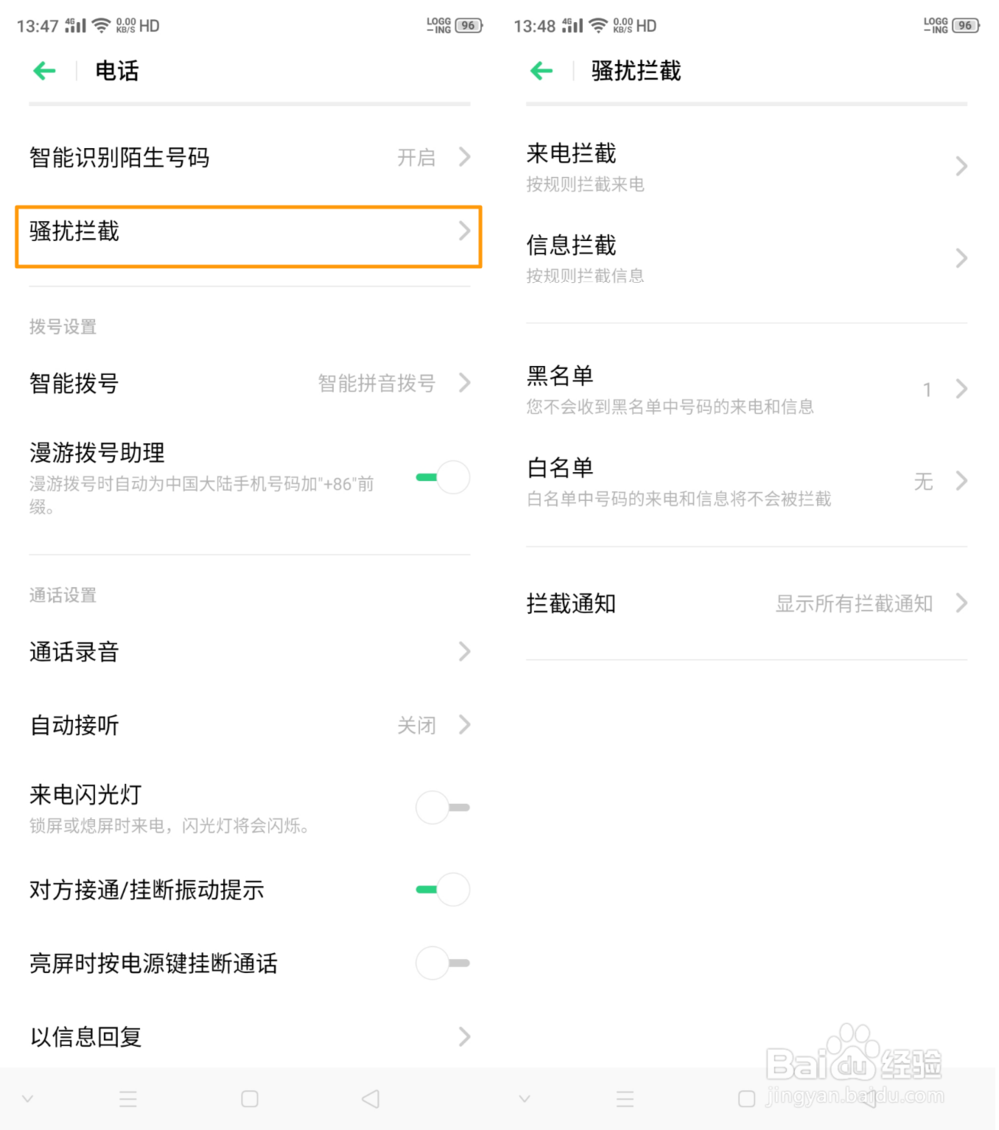Open the 骚扰拦截 menu entry
Screen dimensions: 999x1130
coord(248,235)
